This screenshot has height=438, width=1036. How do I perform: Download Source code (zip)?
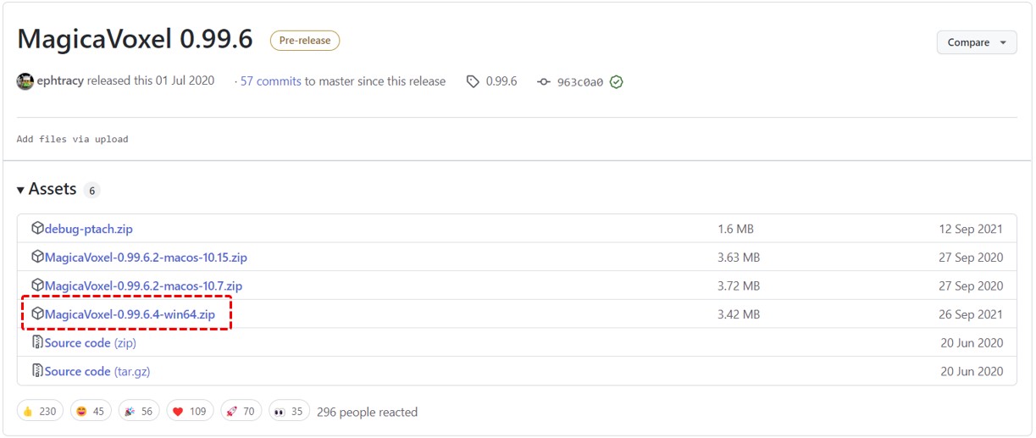pyautogui.click(x=91, y=342)
